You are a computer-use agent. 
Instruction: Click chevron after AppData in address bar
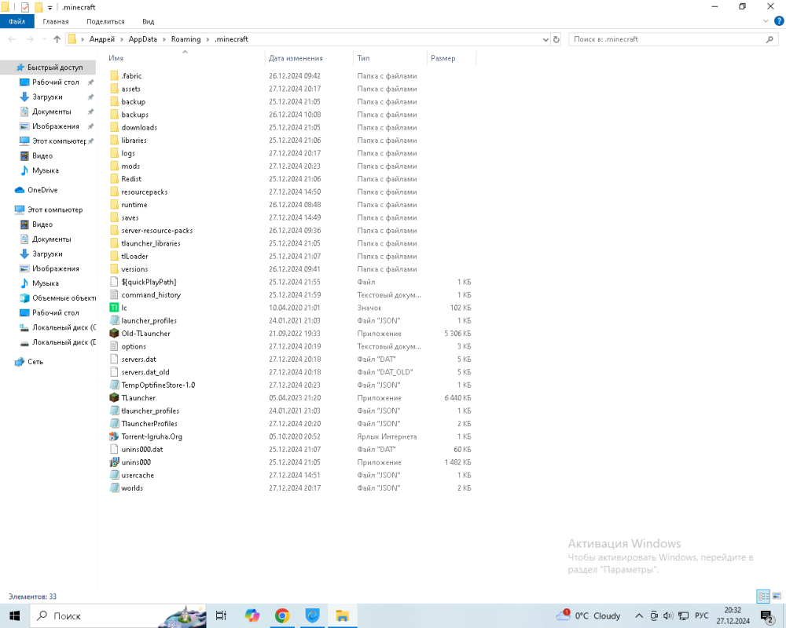click(x=164, y=39)
